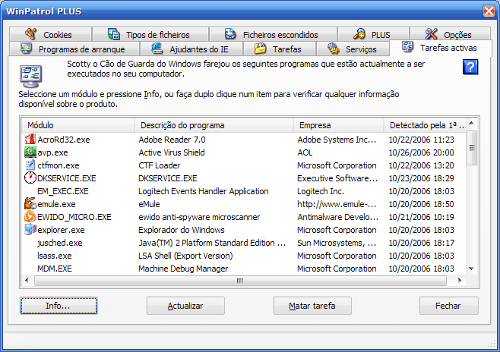500x352 pixels.
Task: Click the 10/21/2006 10:19 date cell
Action: click(421, 217)
